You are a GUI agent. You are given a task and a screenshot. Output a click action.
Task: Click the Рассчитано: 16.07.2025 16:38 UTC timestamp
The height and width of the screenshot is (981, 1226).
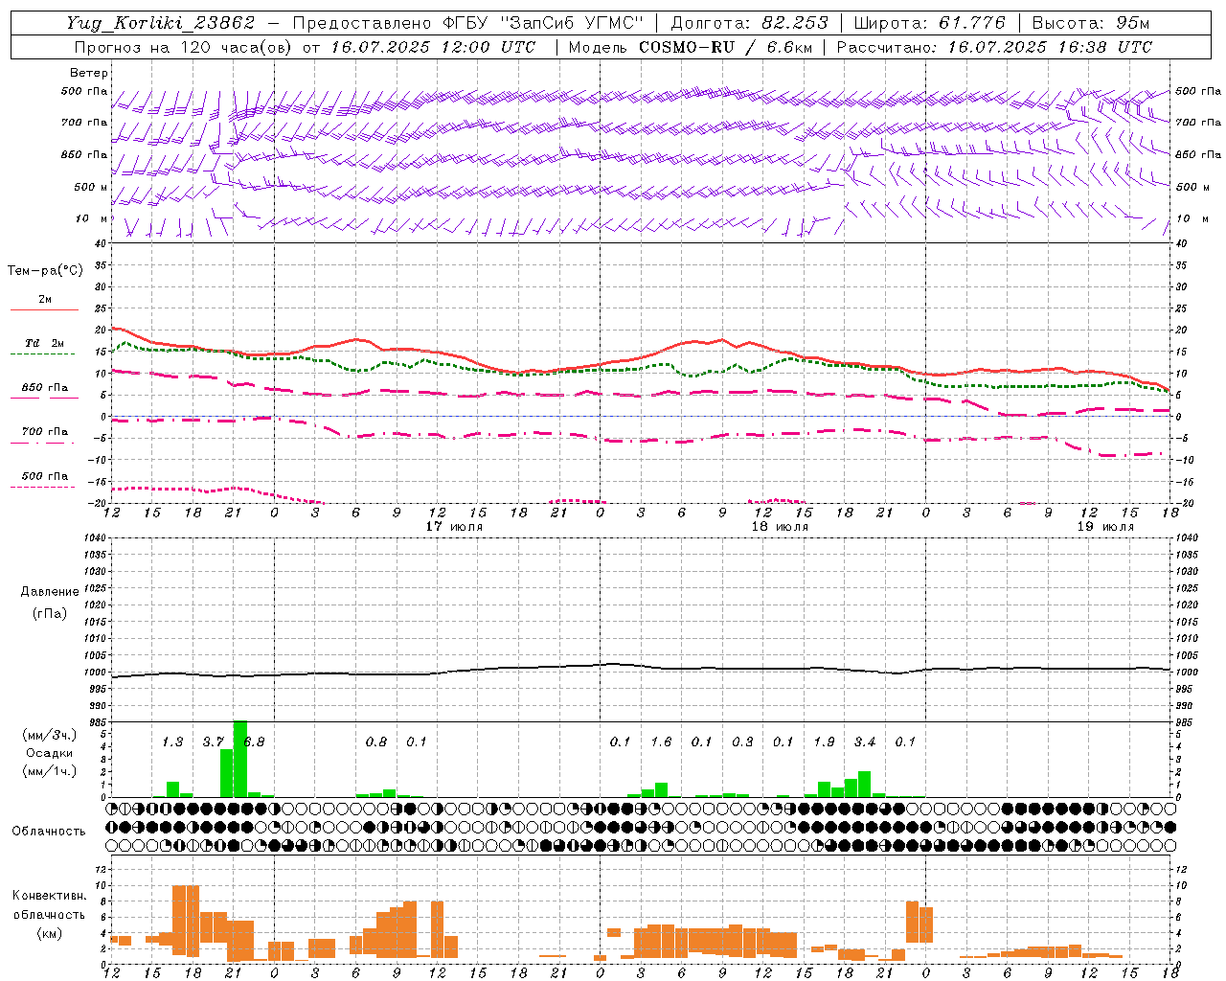994,47
